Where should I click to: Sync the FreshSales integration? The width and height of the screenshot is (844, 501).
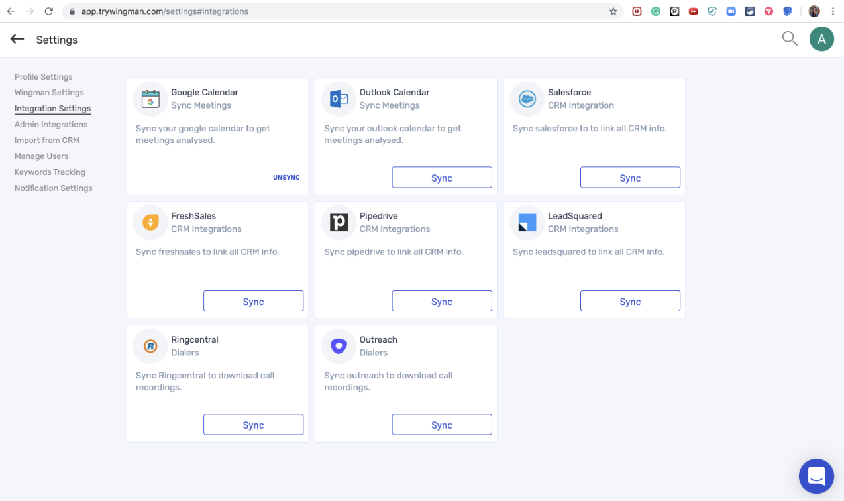click(253, 301)
